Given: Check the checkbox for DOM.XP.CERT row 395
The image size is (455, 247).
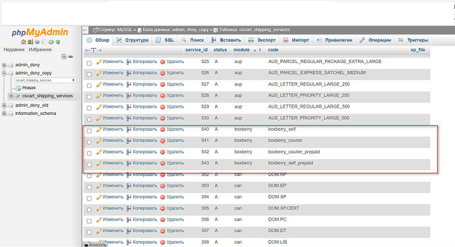Looking at the screenshot, I should [x=89, y=210].
